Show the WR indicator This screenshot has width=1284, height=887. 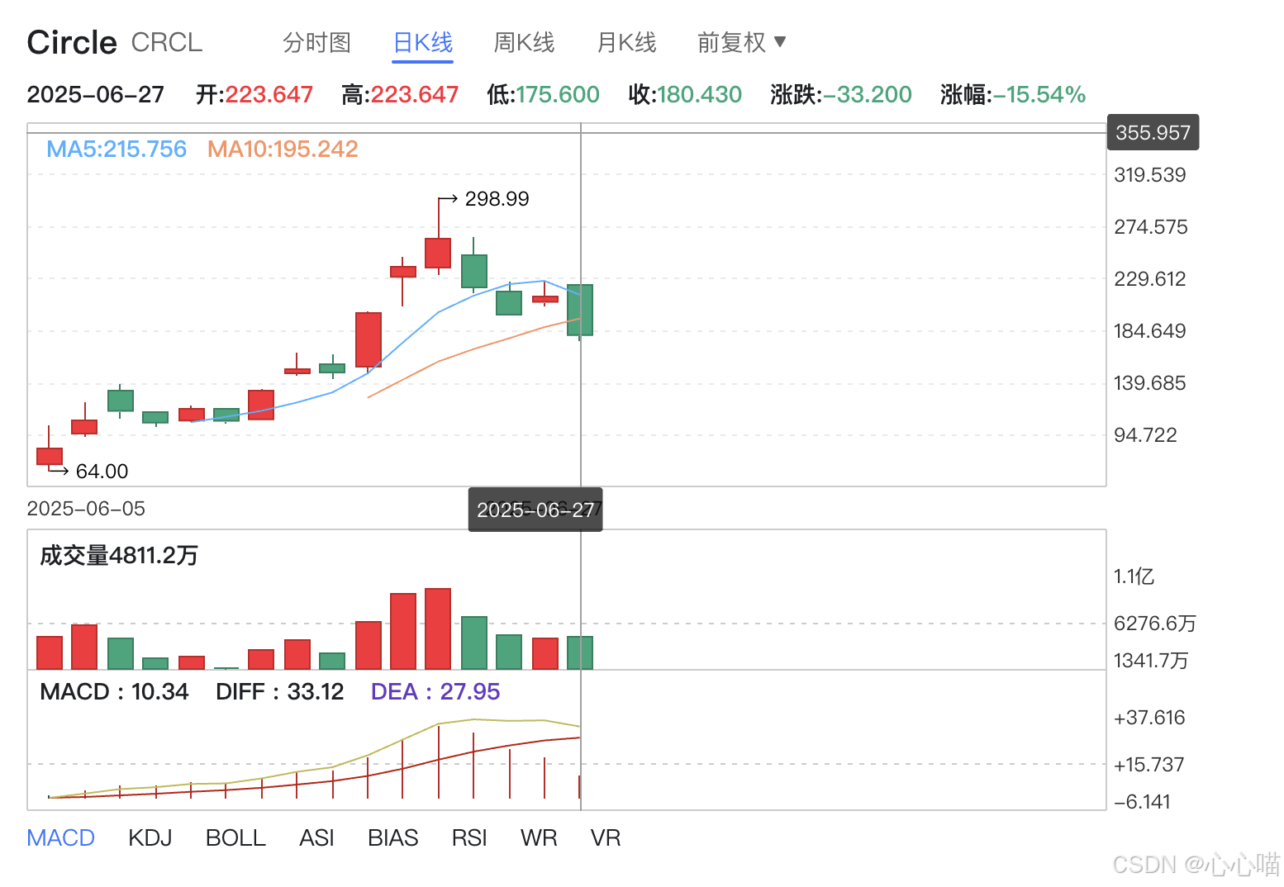pos(539,837)
